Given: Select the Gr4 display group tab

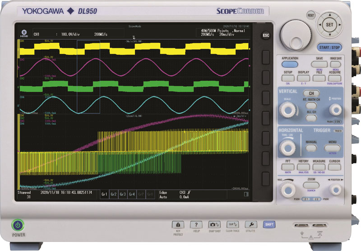Looking at the screenshot, I should (132, 195).
